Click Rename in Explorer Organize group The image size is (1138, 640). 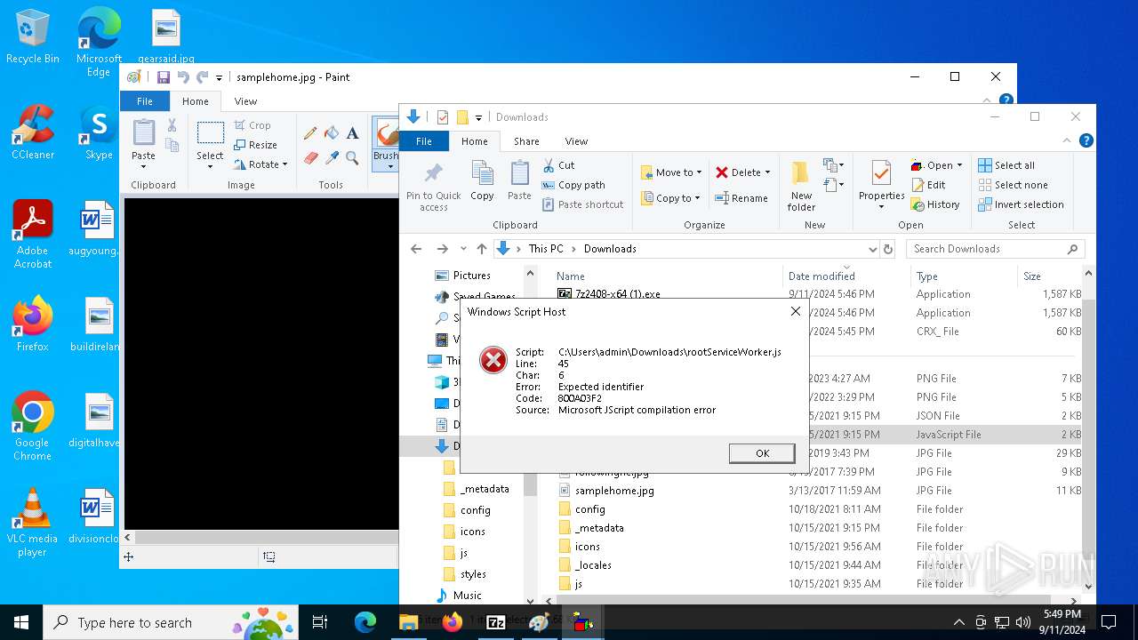pos(741,198)
